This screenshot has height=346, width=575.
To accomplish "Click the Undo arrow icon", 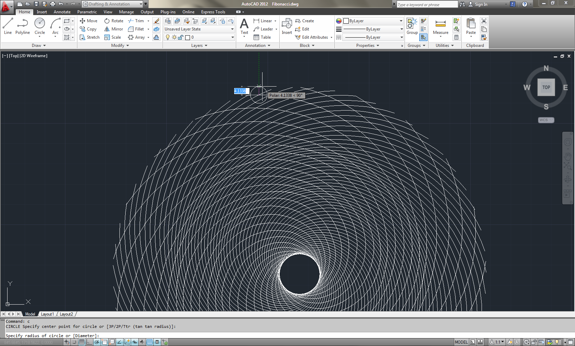I will [61, 4].
